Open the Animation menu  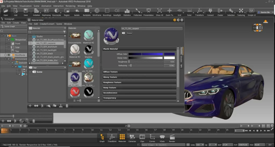(x=46, y=6)
